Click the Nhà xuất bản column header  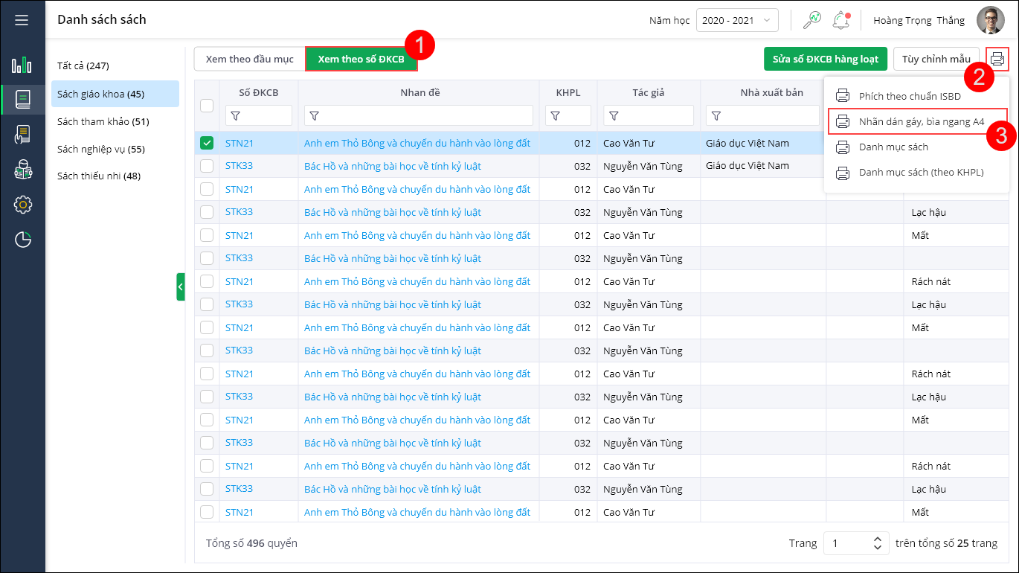(772, 92)
